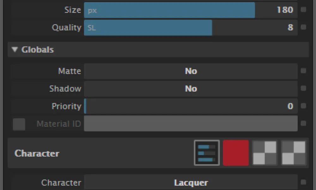The height and width of the screenshot is (190, 316).
Task: Open the Character type dropdown showing Lacquer
Action: tap(191, 183)
